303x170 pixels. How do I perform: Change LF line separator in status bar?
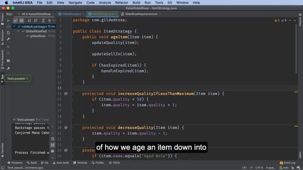(251, 168)
